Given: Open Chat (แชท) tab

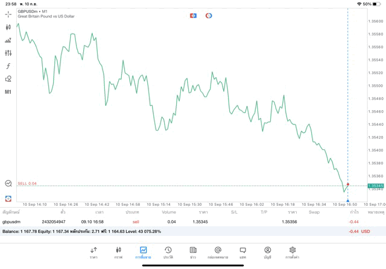Looking at the screenshot, I should (x=242, y=252).
